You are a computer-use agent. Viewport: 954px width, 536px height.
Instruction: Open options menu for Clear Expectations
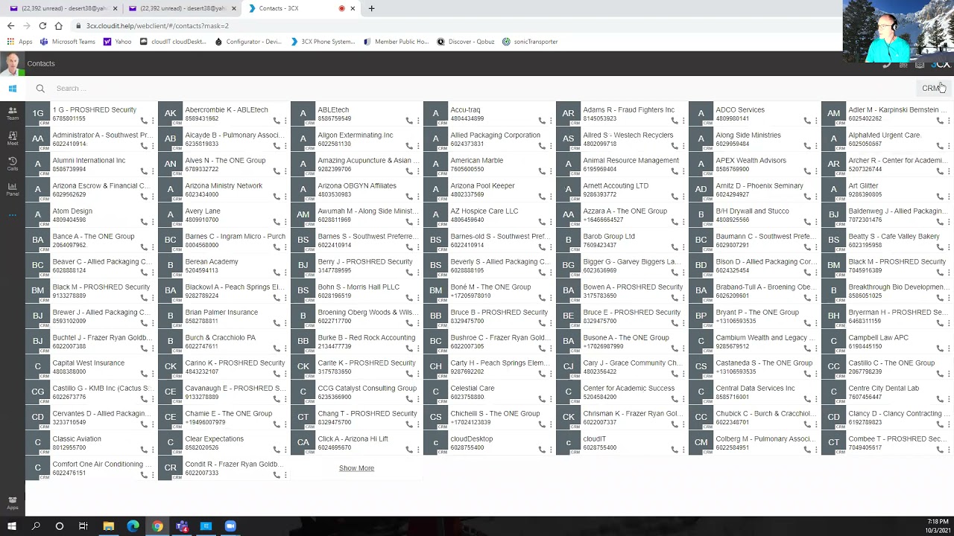[285, 450]
